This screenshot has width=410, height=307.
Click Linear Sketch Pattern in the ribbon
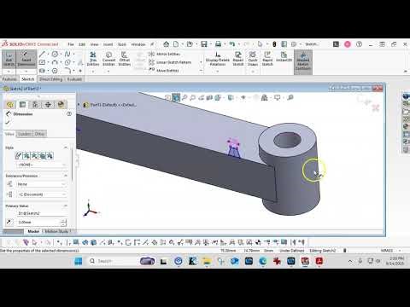[170, 62]
